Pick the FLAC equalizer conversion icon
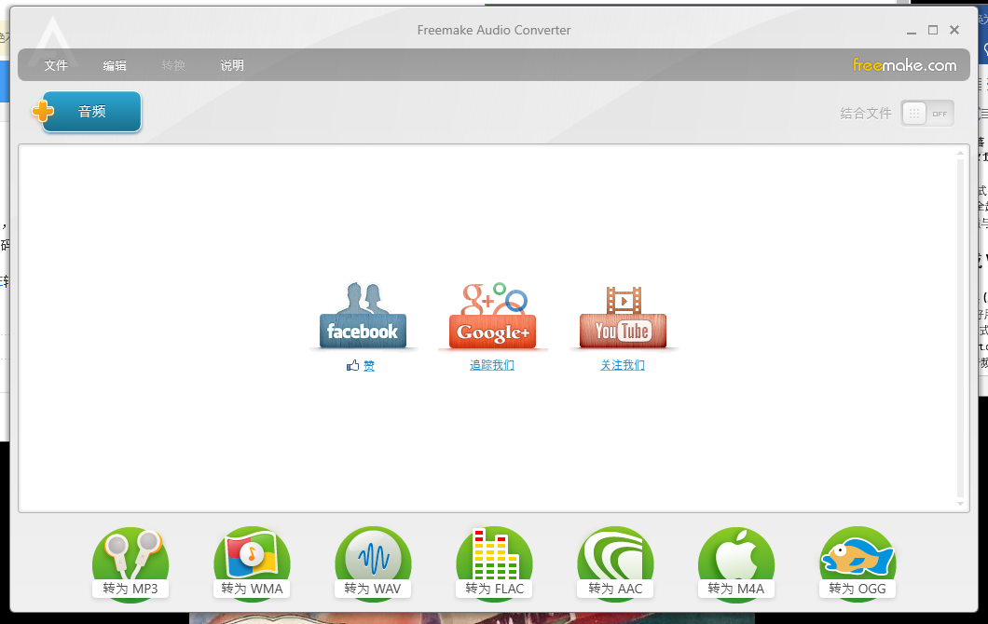This screenshot has width=988, height=624. [x=495, y=564]
